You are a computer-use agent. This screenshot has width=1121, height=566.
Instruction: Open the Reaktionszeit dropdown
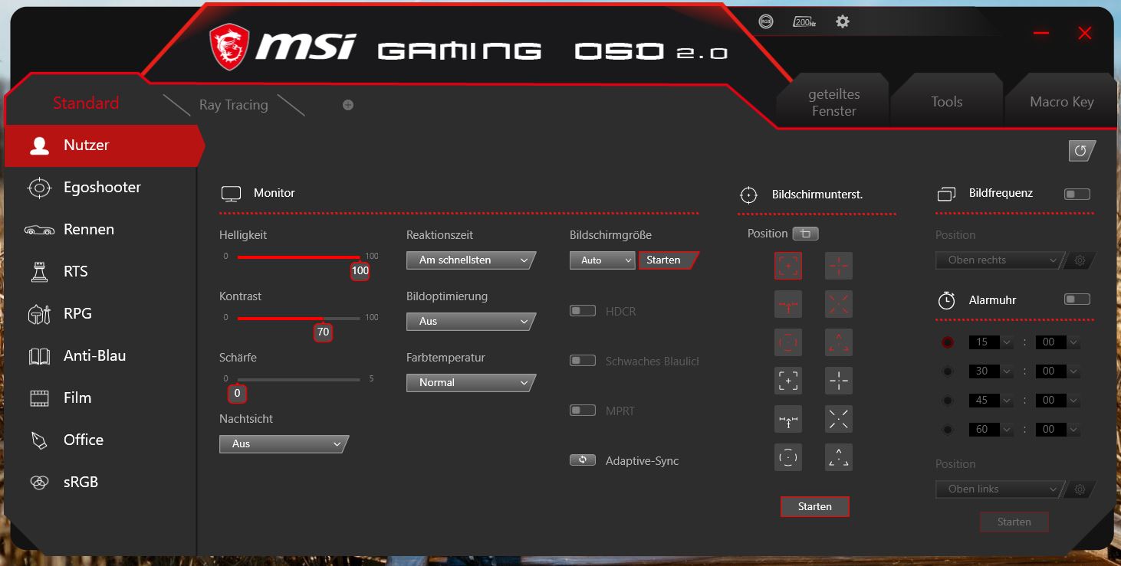pyautogui.click(x=471, y=260)
